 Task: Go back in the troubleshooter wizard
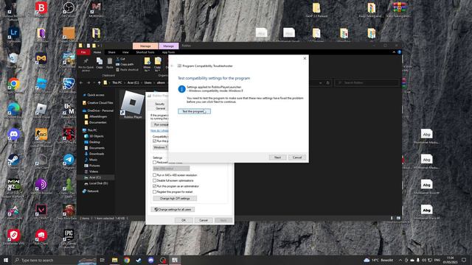pyautogui.click(x=172, y=66)
